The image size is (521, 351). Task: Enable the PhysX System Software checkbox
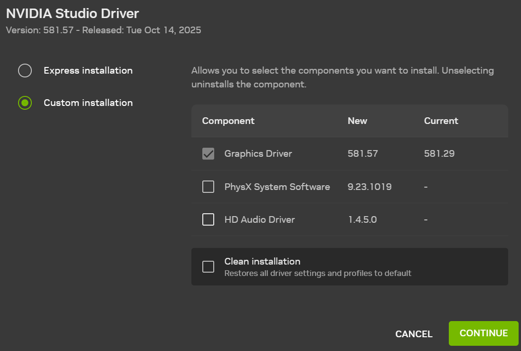pos(208,187)
